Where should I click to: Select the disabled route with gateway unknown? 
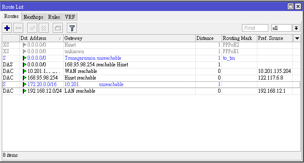[151, 51]
